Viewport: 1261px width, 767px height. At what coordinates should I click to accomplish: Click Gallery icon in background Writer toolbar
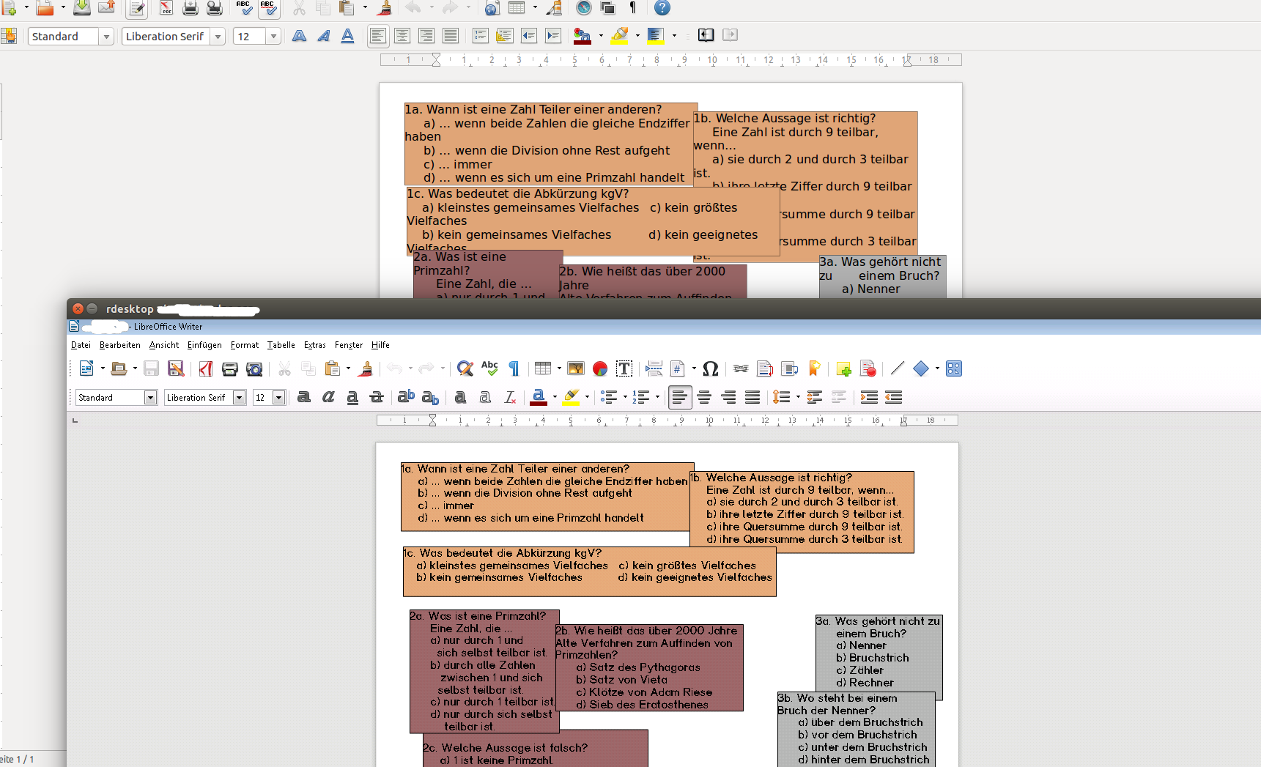point(607,8)
